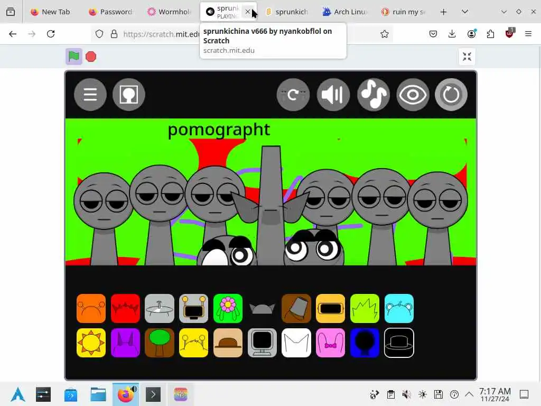Select the pink bow character icon

tap(330, 343)
